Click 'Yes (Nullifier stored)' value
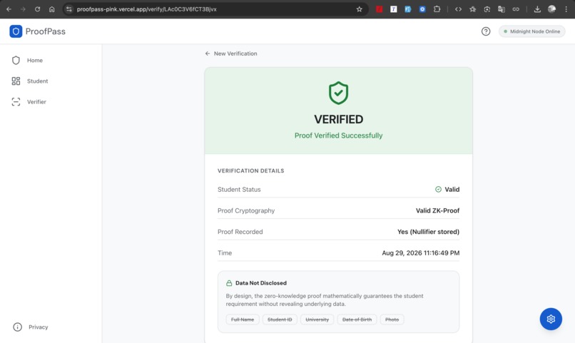Viewport: 575px width, 343px height. click(428, 232)
